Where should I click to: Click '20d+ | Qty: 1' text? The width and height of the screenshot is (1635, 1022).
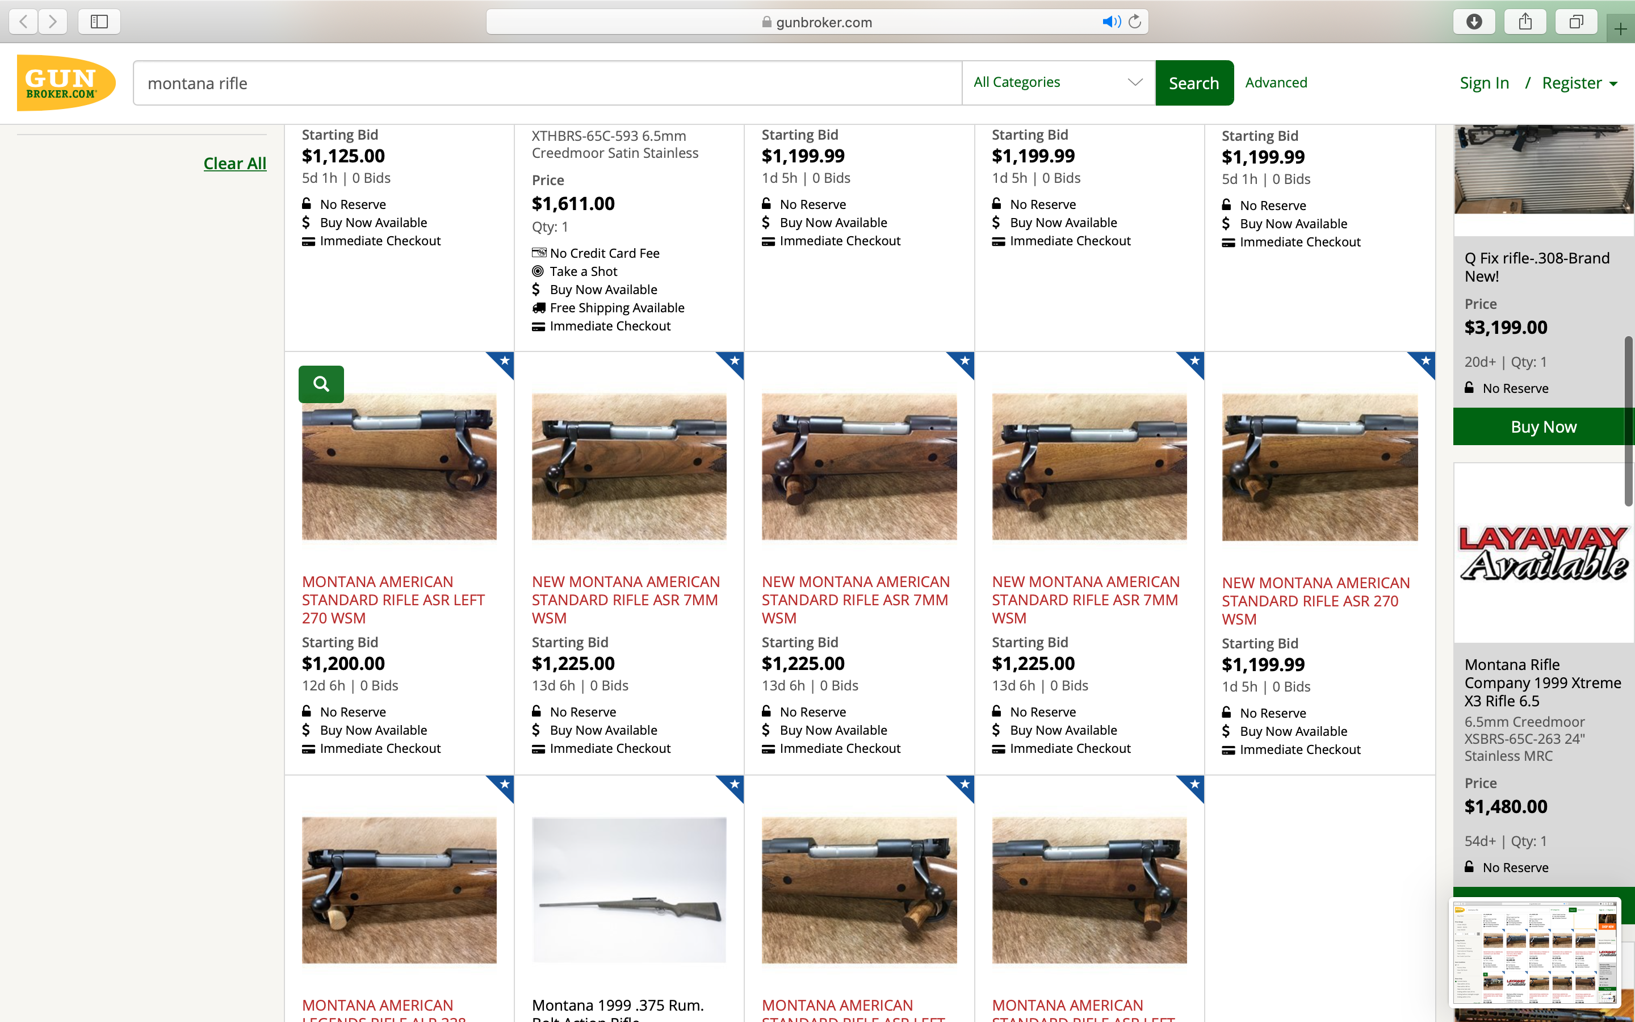(x=1506, y=362)
